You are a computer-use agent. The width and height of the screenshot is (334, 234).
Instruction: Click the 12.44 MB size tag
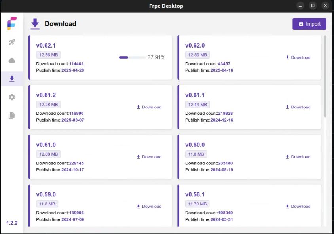(x=197, y=105)
